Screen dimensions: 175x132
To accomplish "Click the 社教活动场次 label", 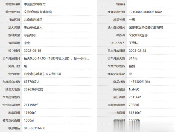I will pyautogui.click(x=116, y=74).
